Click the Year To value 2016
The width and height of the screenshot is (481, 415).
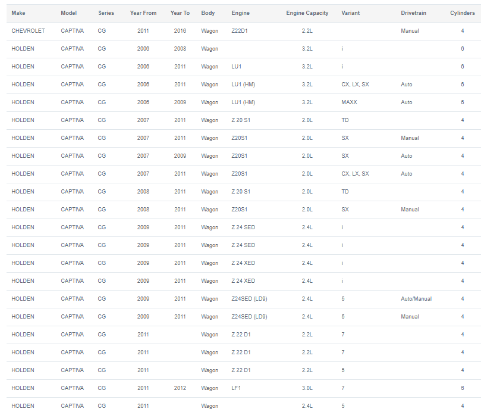(180, 31)
